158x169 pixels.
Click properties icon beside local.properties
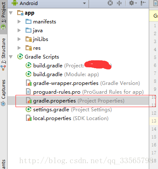(28, 118)
